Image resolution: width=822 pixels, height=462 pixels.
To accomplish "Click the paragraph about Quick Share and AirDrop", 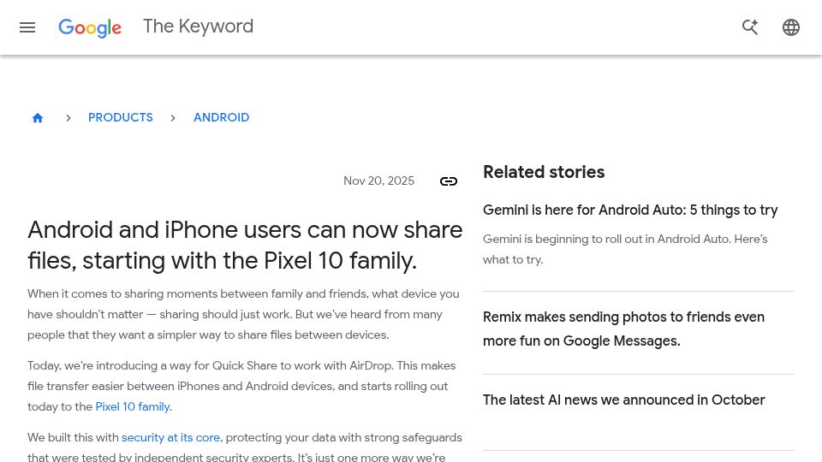I will [241, 386].
